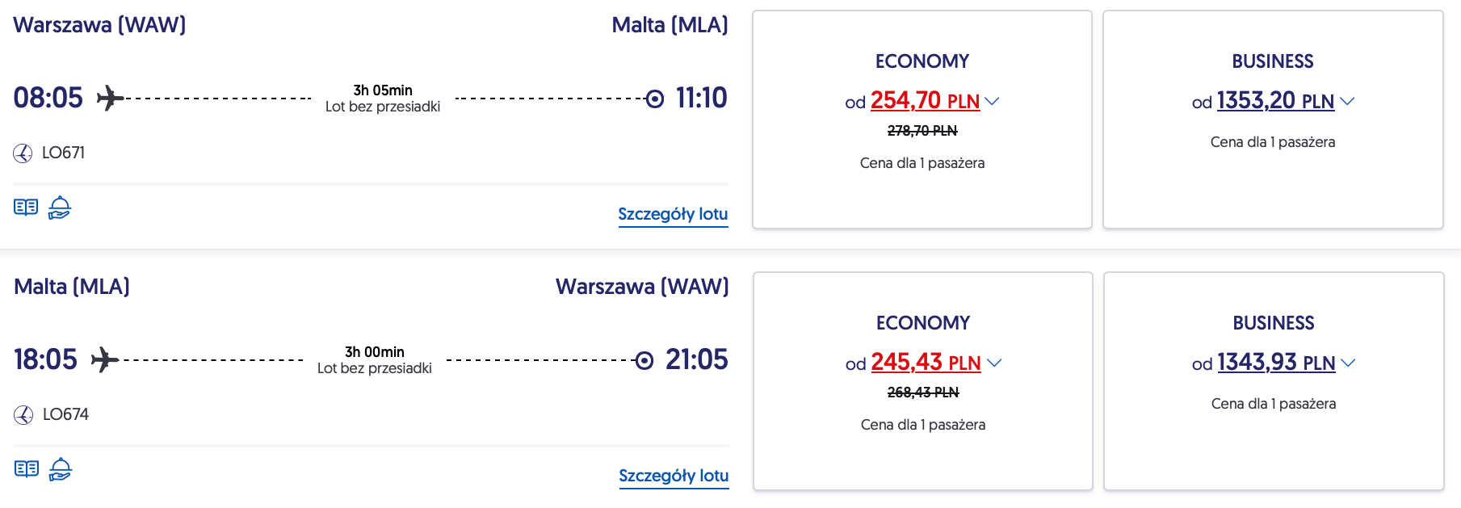This screenshot has height=508, width=1461.
Task: Click the arrival marker icon before 21:05
Action: click(x=644, y=360)
